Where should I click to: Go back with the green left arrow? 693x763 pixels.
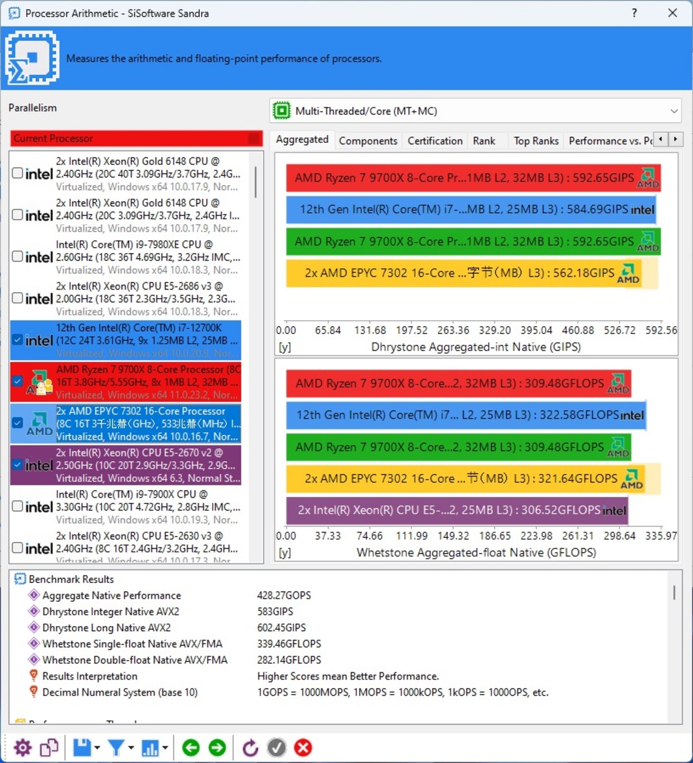point(190,747)
